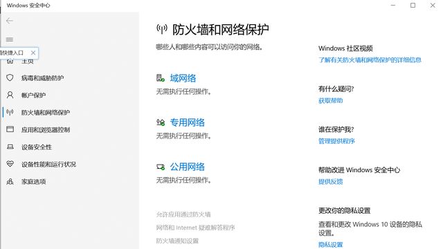Click 无需执行任何操作 under 域网络
The image size is (443, 249).
[183, 91]
